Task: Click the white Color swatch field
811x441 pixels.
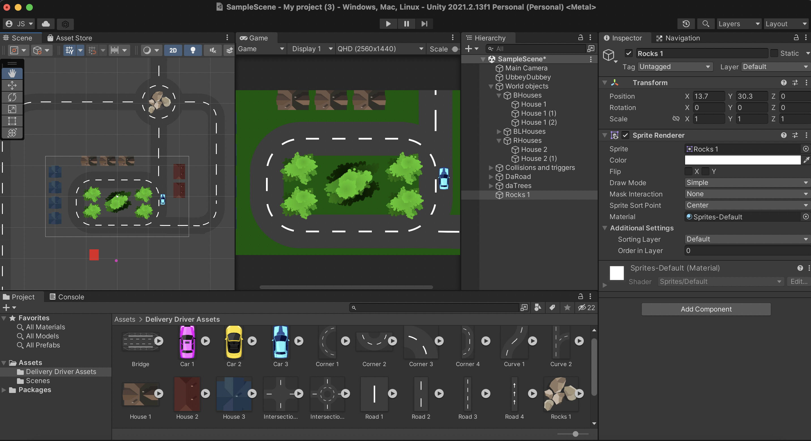Action: point(743,160)
